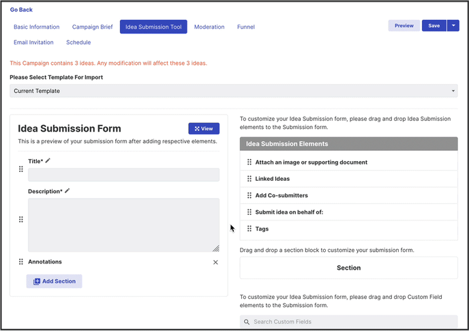The width and height of the screenshot is (469, 331).
Task: Open the Campaign Brief tab
Action: pyautogui.click(x=92, y=27)
